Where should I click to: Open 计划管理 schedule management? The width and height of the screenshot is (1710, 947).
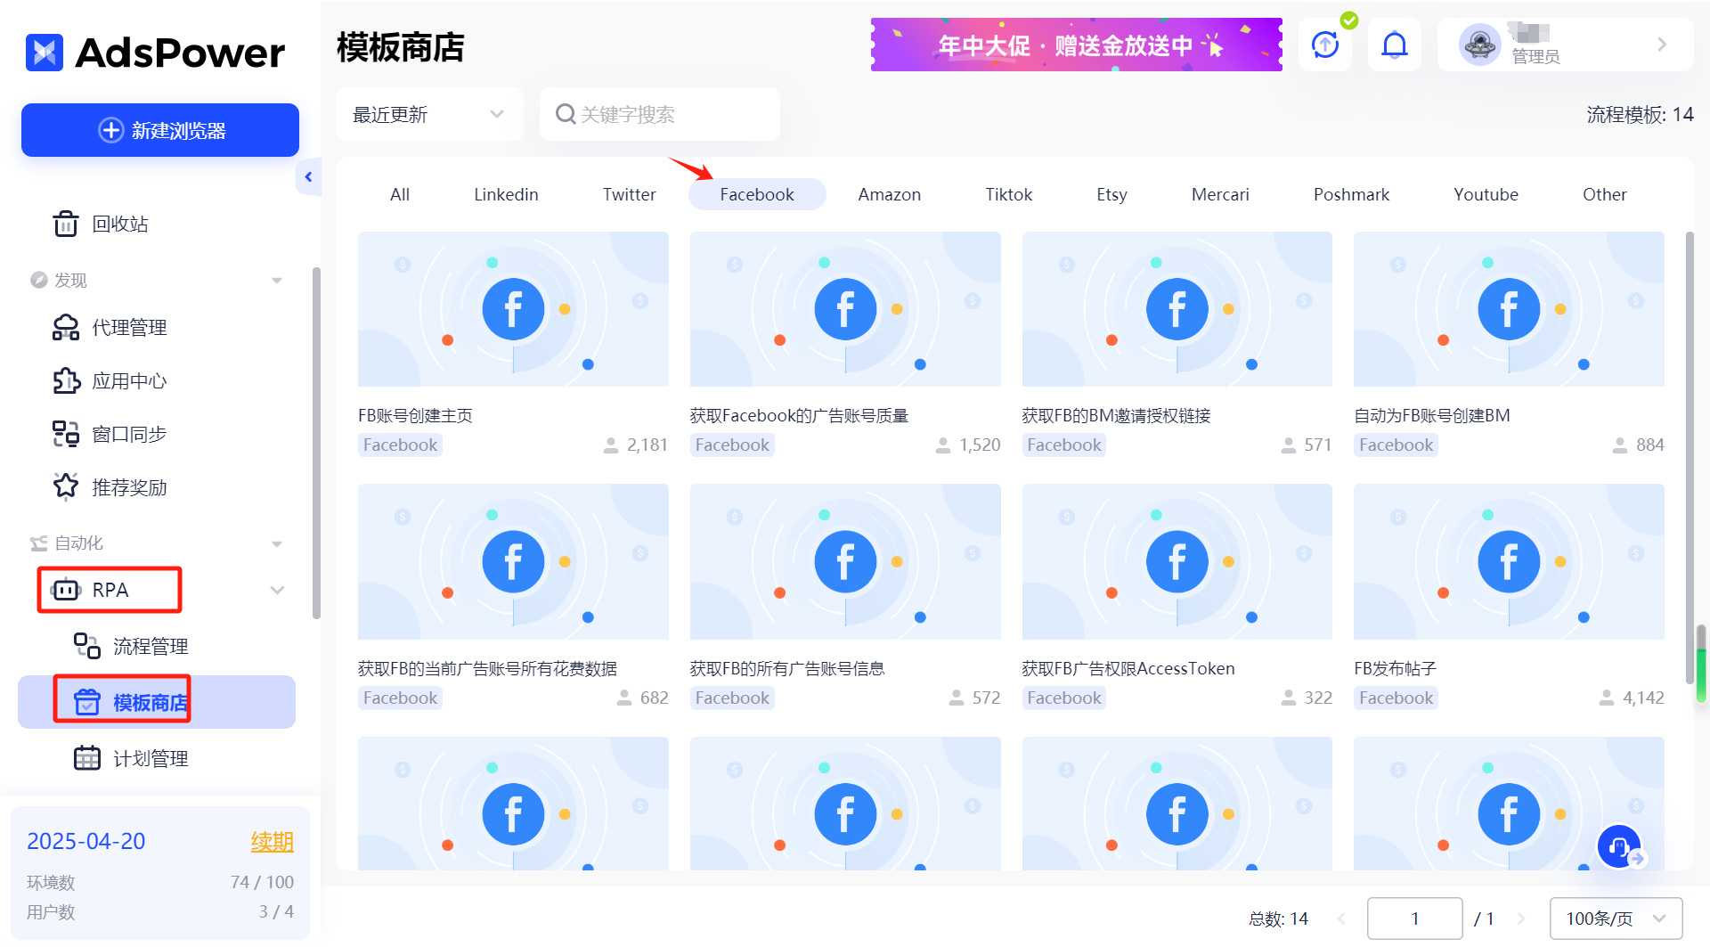[131, 758]
